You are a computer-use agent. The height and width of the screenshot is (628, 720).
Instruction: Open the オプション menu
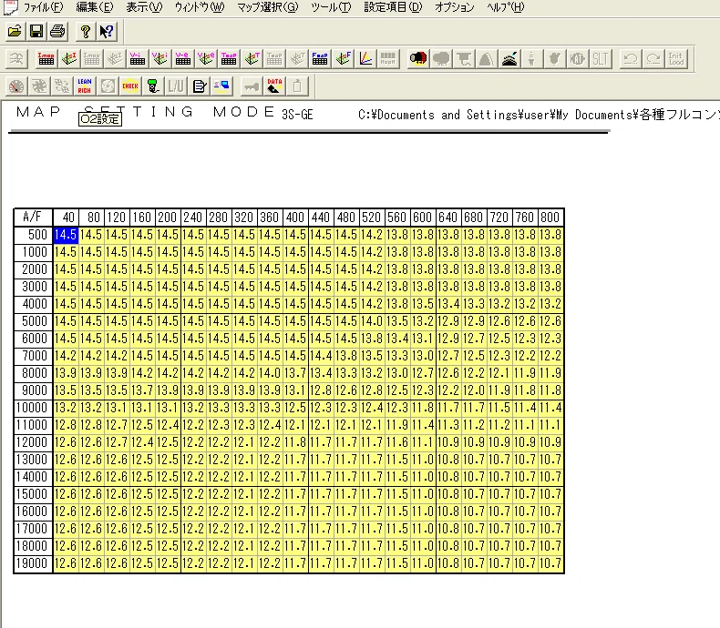[x=455, y=7]
